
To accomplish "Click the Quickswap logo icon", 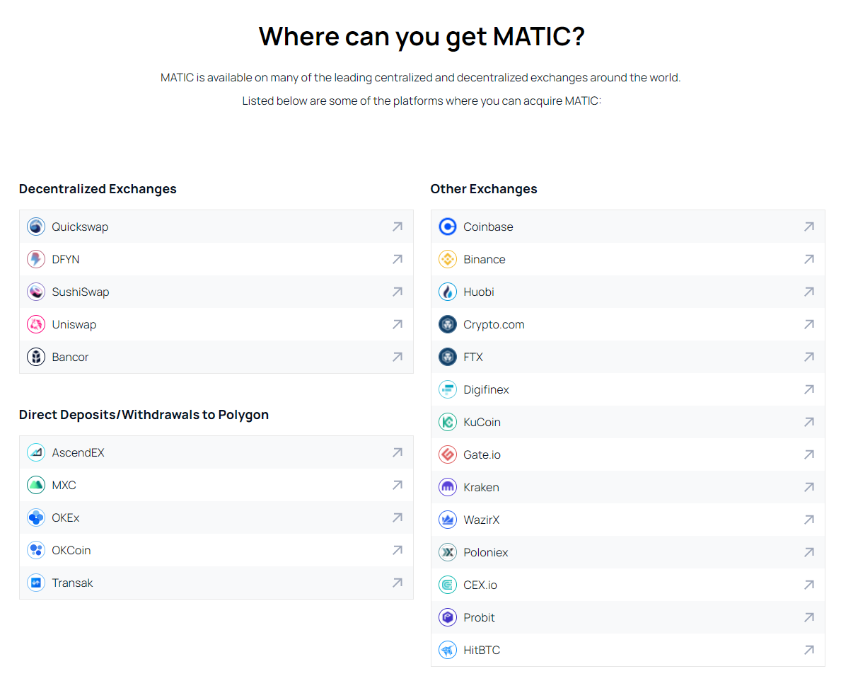I will (36, 227).
